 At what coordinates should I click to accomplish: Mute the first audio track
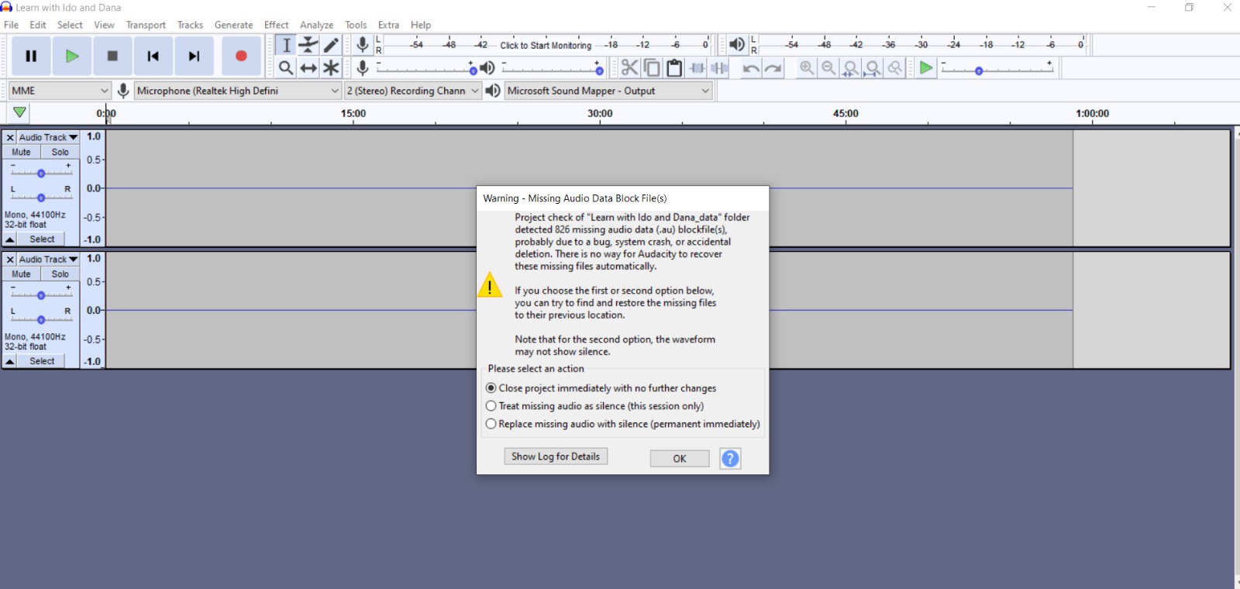click(x=22, y=152)
